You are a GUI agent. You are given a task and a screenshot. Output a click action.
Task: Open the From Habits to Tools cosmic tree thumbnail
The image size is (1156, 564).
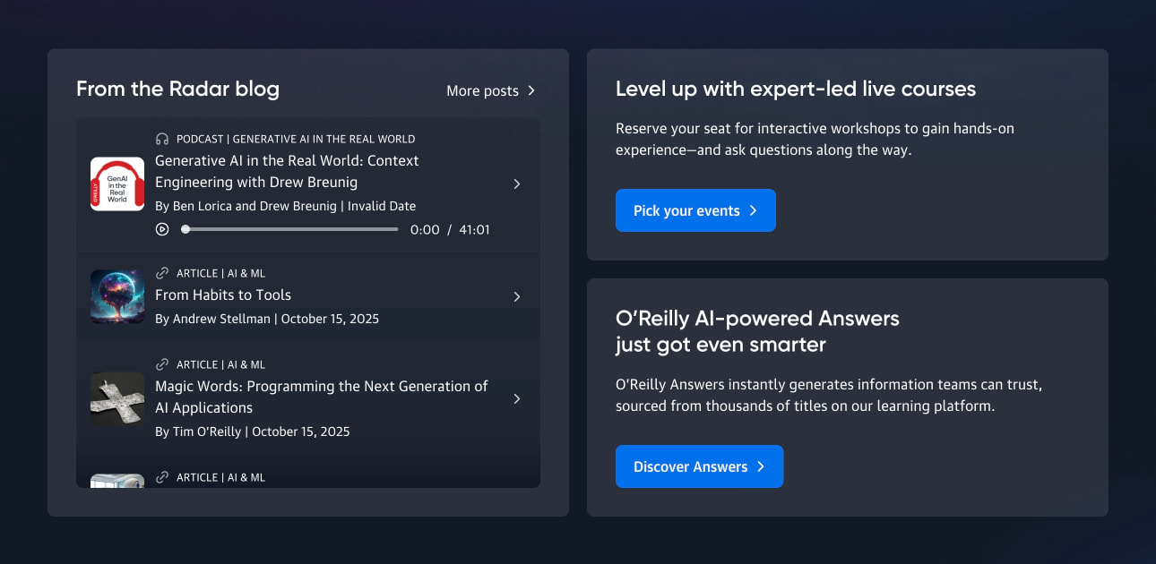pyautogui.click(x=117, y=296)
